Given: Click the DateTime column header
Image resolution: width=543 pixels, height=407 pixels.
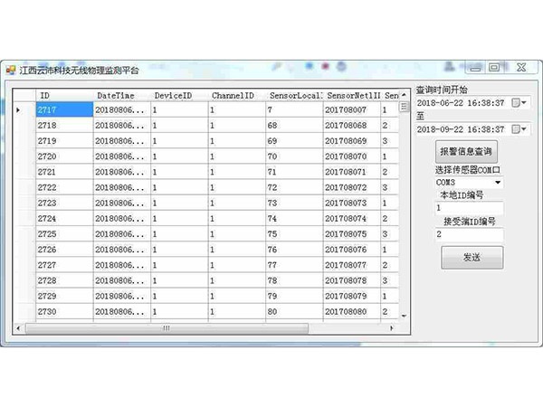Looking at the screenshot, I should (x=120, y=94).
